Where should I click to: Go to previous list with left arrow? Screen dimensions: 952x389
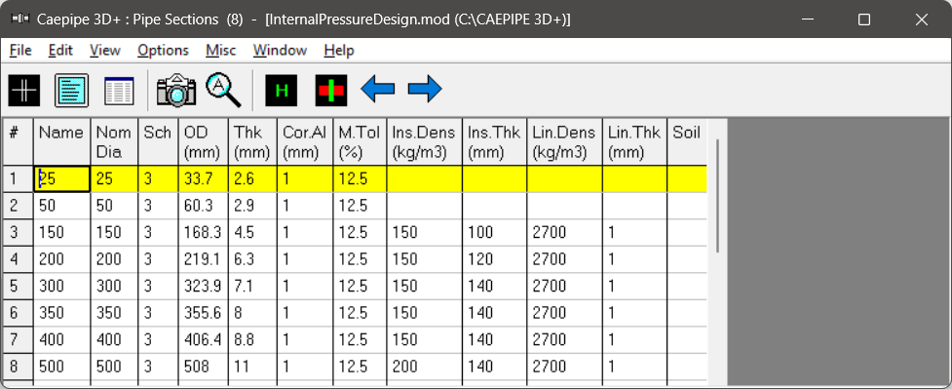pos(378,90)
